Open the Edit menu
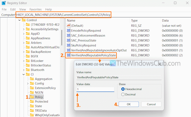191x117 pixels. point(13,9)
